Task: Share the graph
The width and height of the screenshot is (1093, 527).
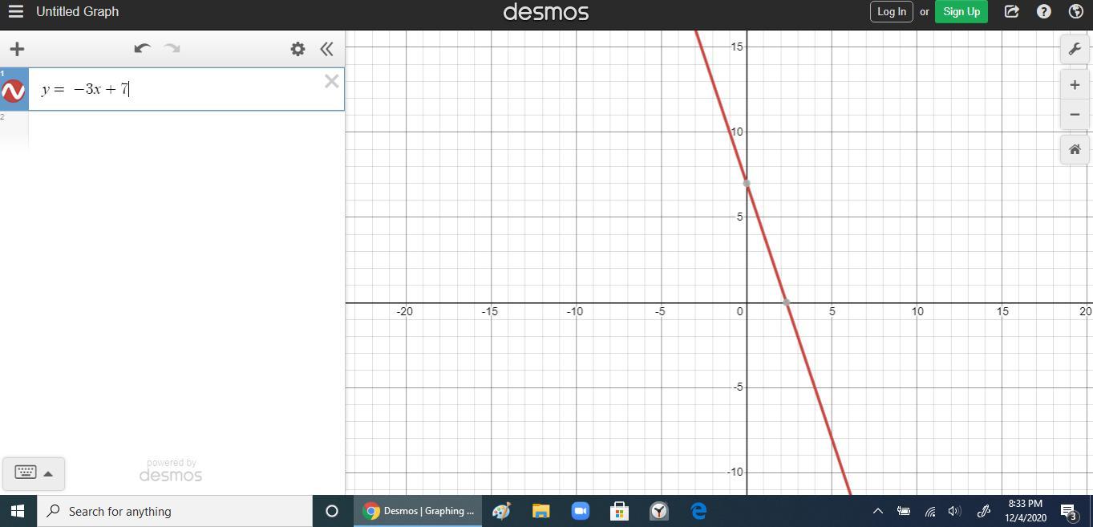Action: (x=1012, y=11)
